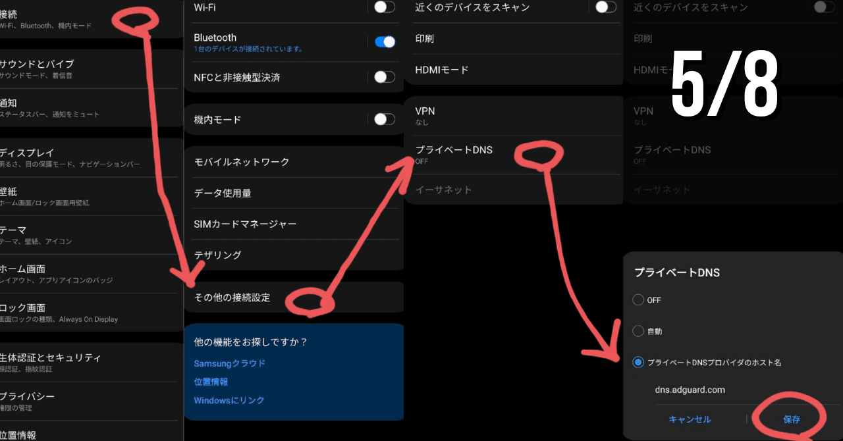Click the dimmed 印刷 row behind the dialog
Screen dimensions: 843x441
(733, 39)
